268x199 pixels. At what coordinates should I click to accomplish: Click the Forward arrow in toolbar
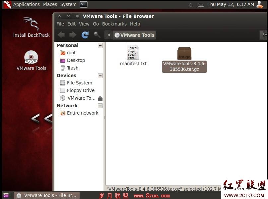pyautogui.click(x=73, y=35)
